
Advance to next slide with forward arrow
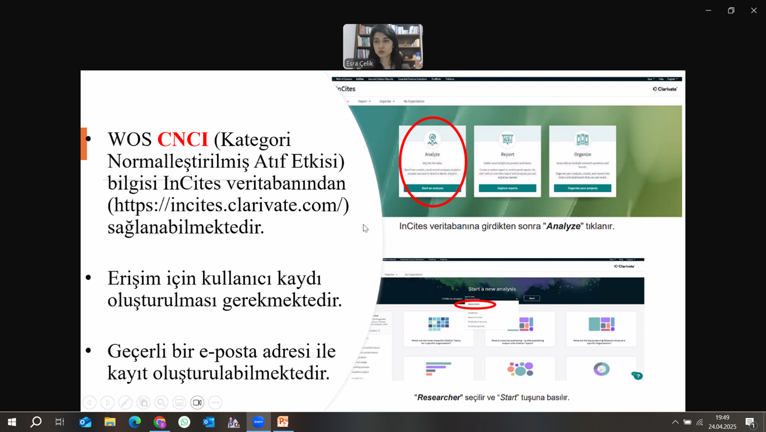107,402
